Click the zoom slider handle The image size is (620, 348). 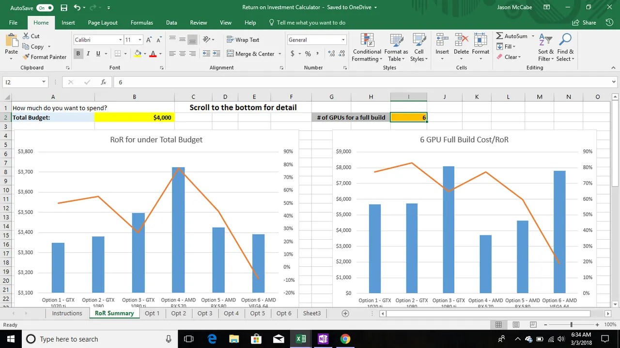pyautogui.click(x=572, y=325)
